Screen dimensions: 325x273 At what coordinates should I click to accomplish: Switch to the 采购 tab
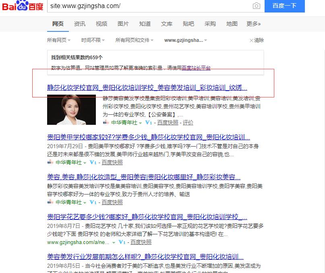(x=210, y=24)
